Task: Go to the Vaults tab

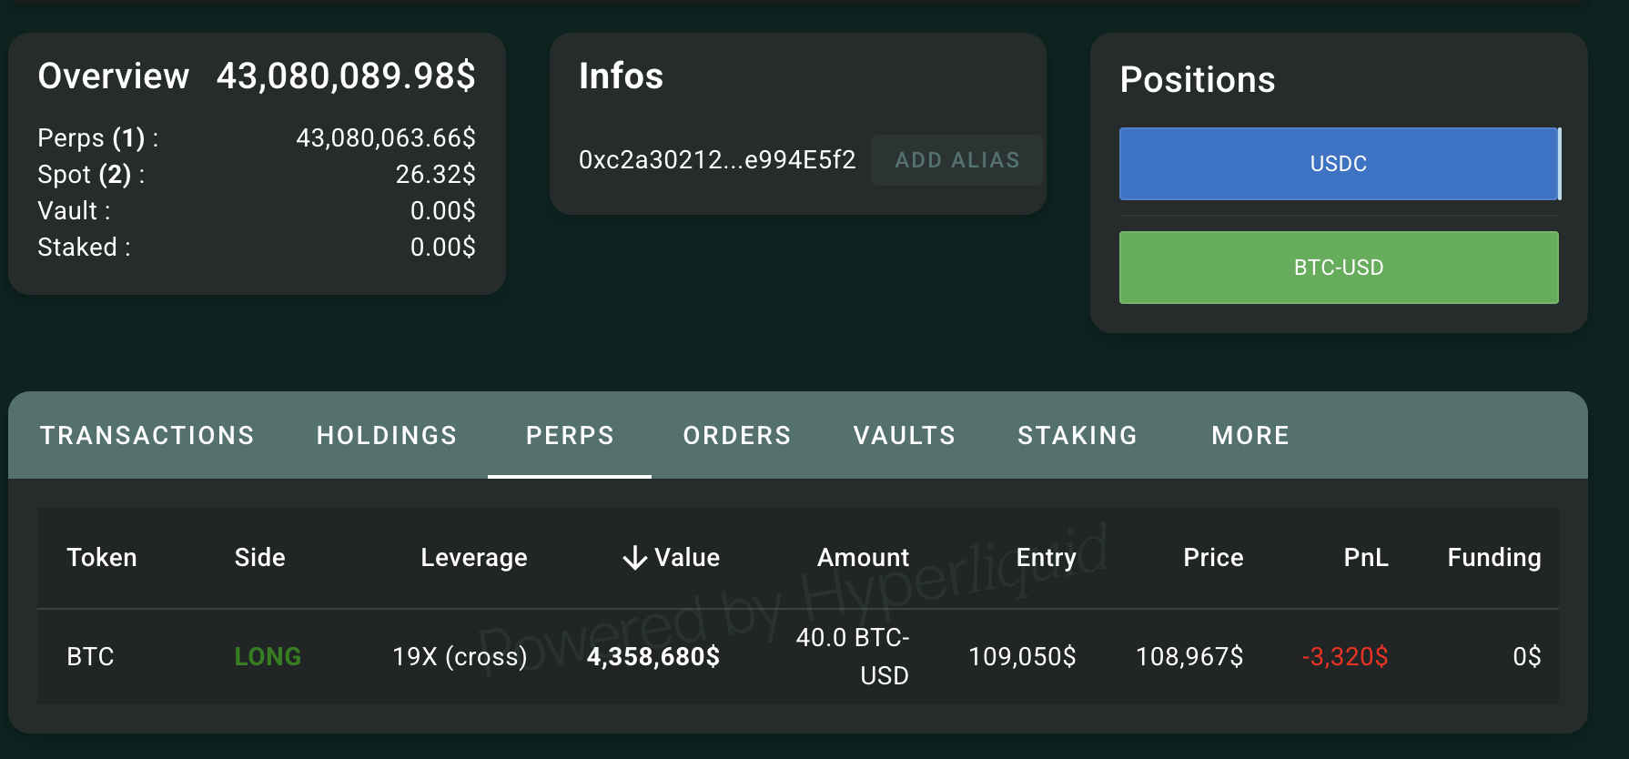Action: [904, 436]
